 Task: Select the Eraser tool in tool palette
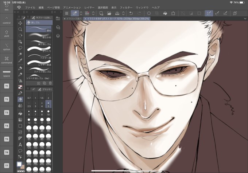point(20,99)
